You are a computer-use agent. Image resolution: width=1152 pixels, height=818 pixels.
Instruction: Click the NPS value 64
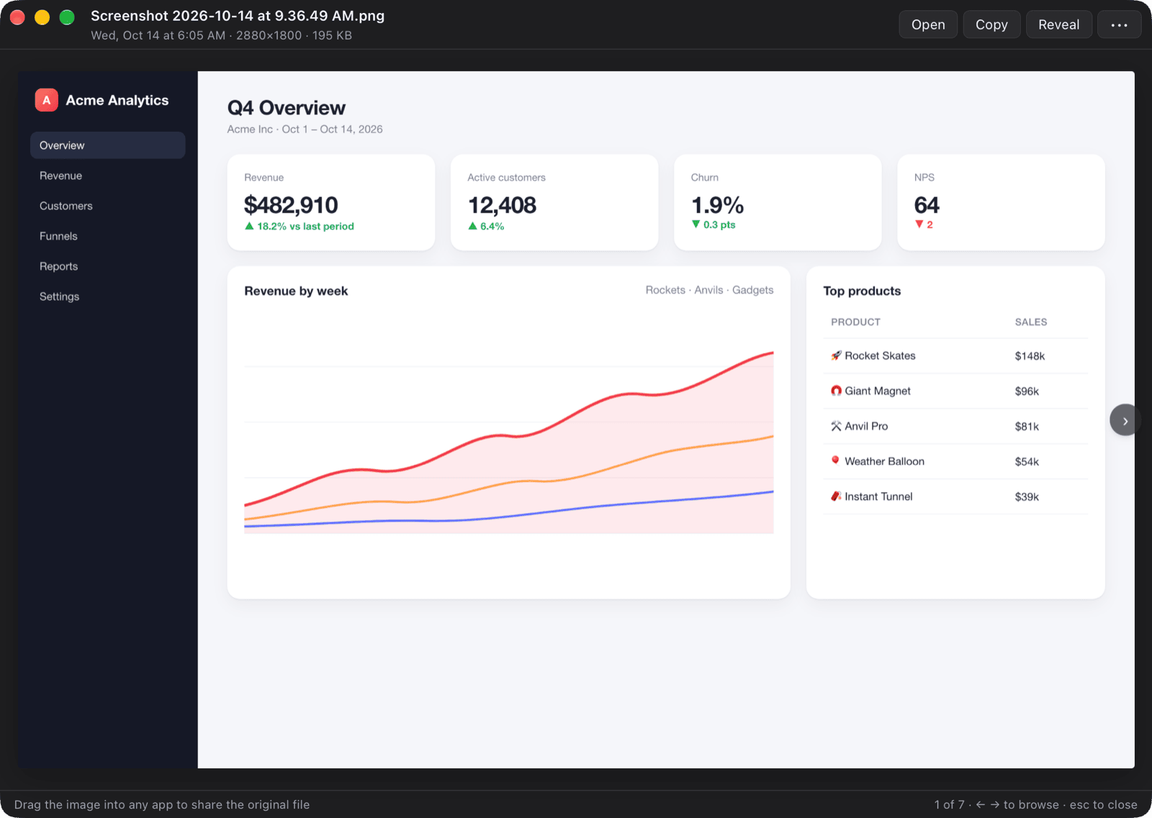927,205
